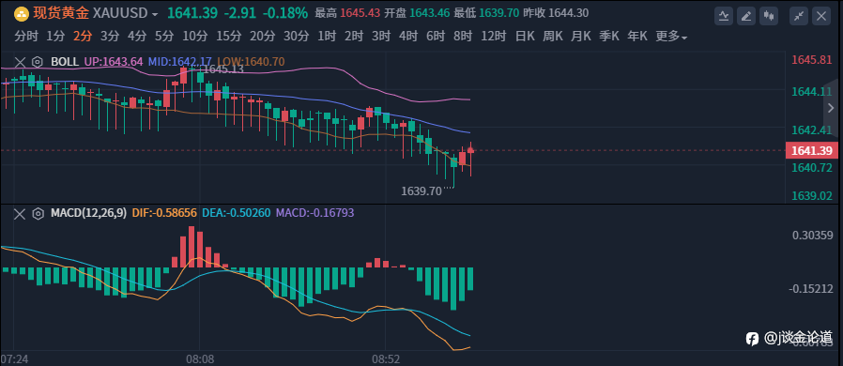Expand the 更多 timeframe dropdown
The width and height of the screenshot is (843, 366).
coord(671,37)
